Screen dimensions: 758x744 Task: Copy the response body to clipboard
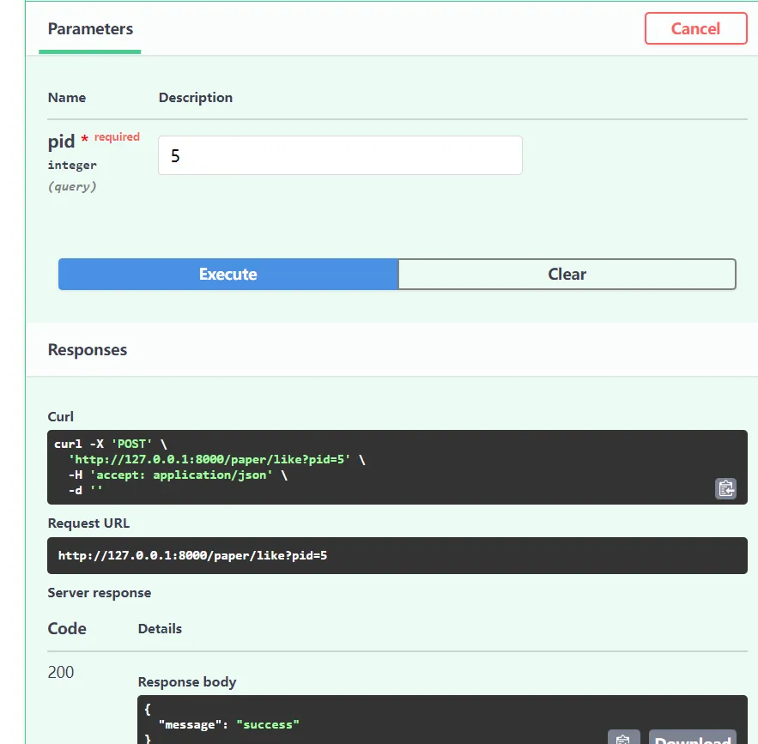click(623, 739)
